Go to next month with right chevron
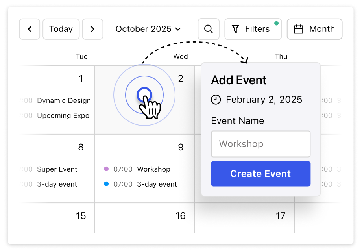 click(92, 29)
